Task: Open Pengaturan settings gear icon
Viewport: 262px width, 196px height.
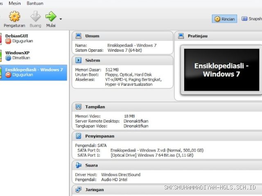Action: click(x=14, y=16)
